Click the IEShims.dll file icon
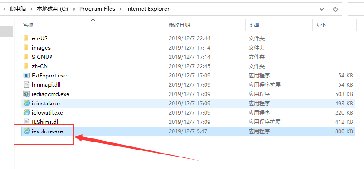364x169 pixels. (x=27, y=122)
